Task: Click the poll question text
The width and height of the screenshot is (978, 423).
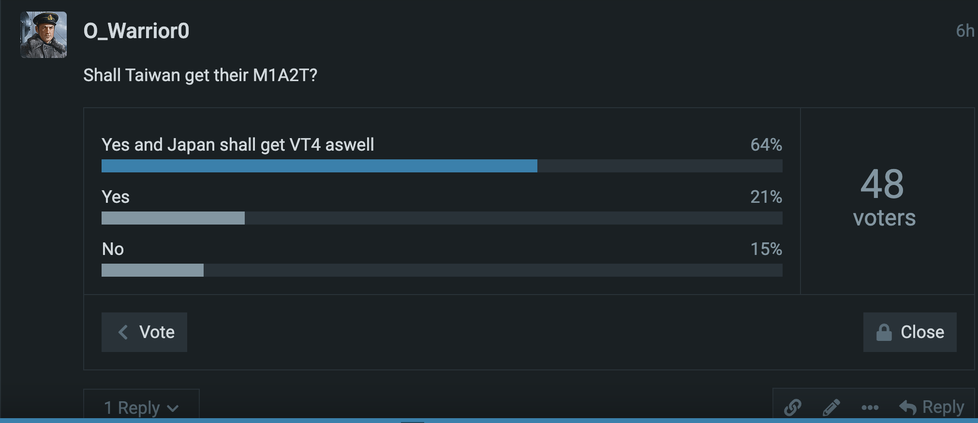Action: coord(200,75)
